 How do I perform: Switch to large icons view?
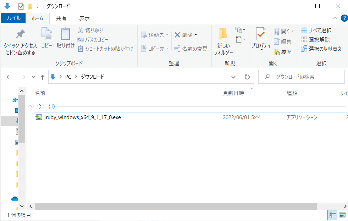(x=342, y=215)
